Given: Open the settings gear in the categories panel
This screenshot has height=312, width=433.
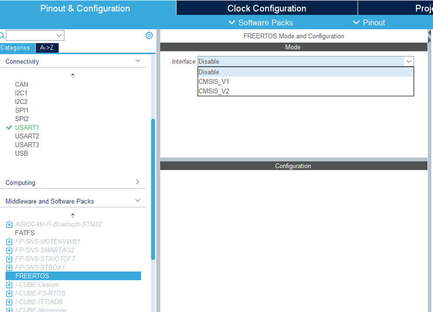Looking at the screenshot, I should [149, 36].
